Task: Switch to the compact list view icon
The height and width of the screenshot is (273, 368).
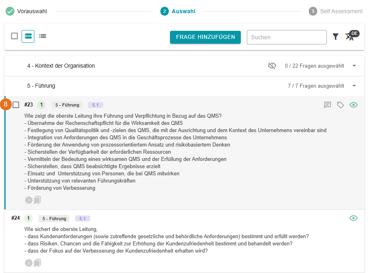Action: [42, 36]
